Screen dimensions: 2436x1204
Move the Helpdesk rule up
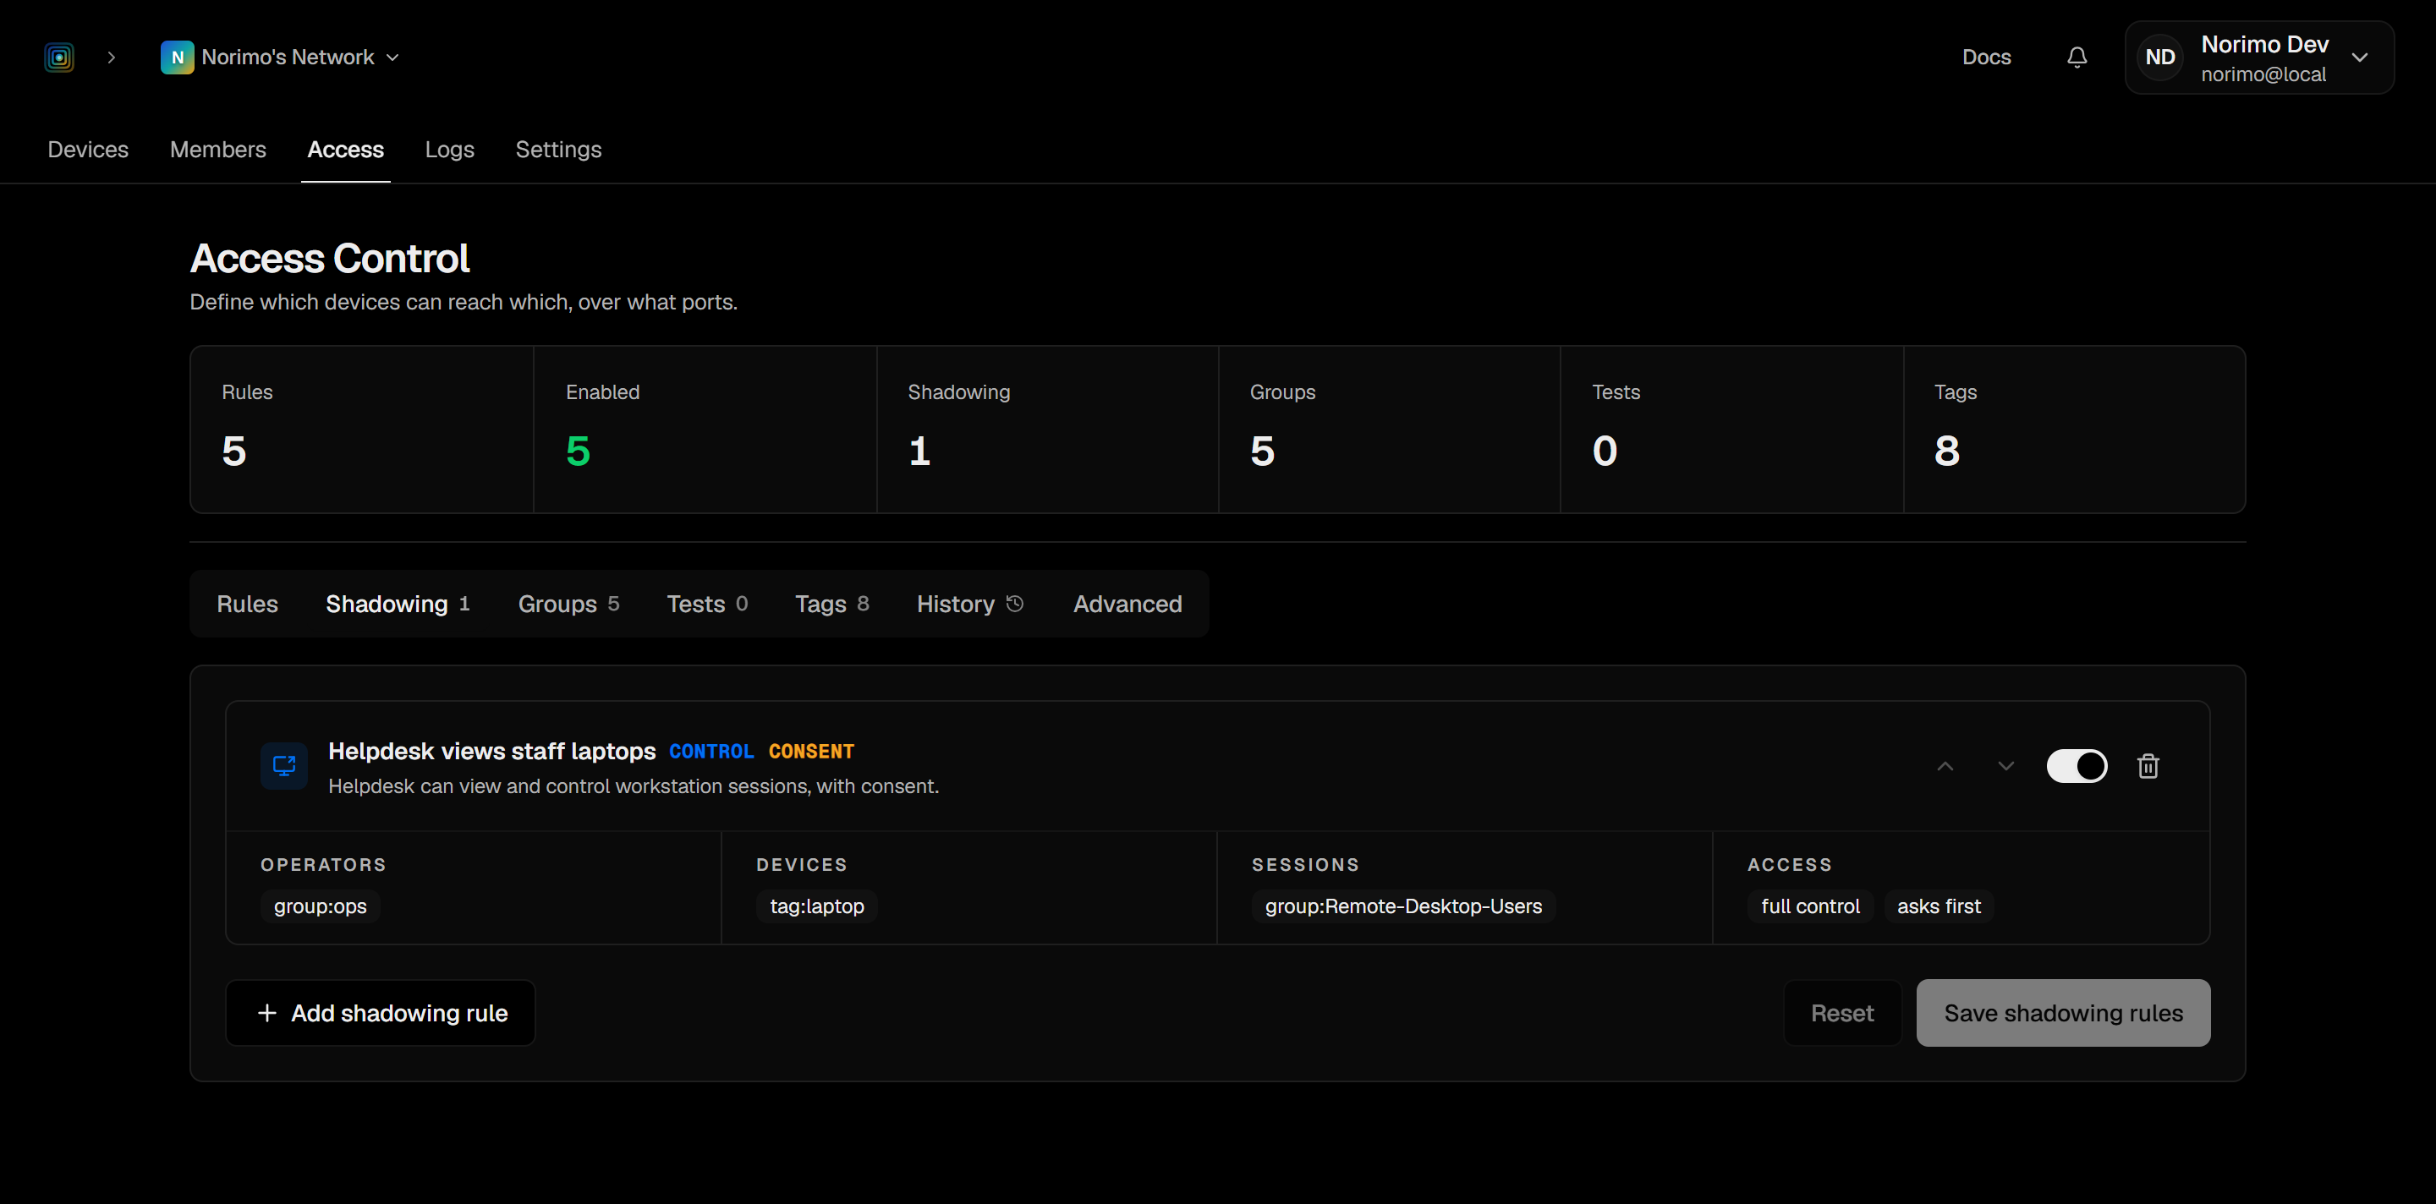click(1945, 766)
